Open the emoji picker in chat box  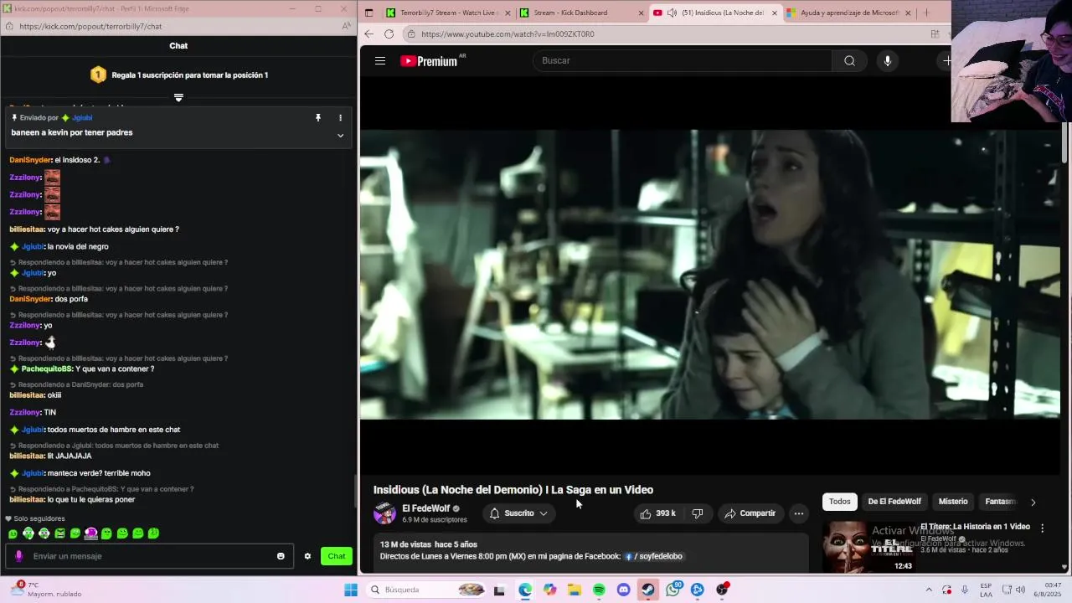pos(281,556)
